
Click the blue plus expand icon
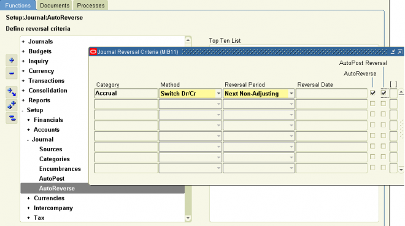pos(12,61)
